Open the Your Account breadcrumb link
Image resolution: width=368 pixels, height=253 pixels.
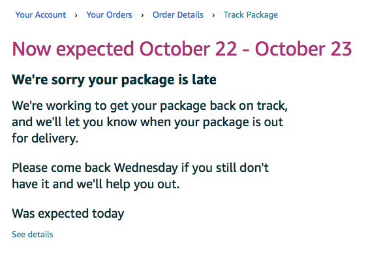coord(40,15)
